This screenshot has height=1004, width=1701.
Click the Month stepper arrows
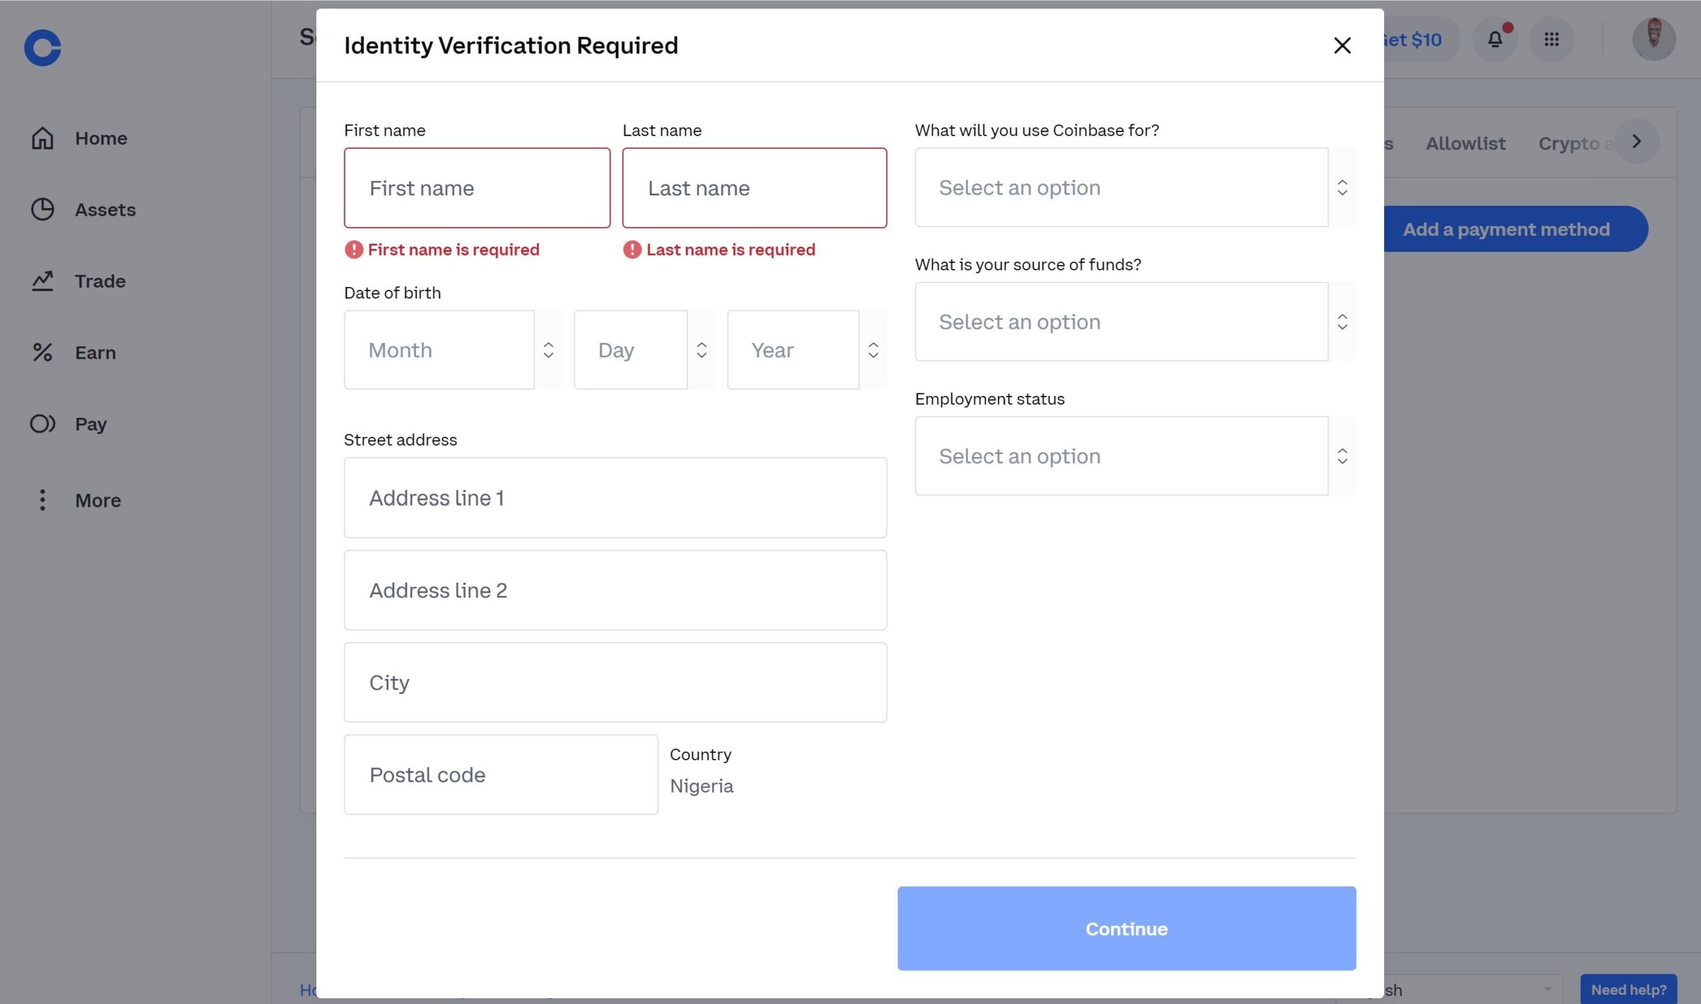(x=549, y=350)
